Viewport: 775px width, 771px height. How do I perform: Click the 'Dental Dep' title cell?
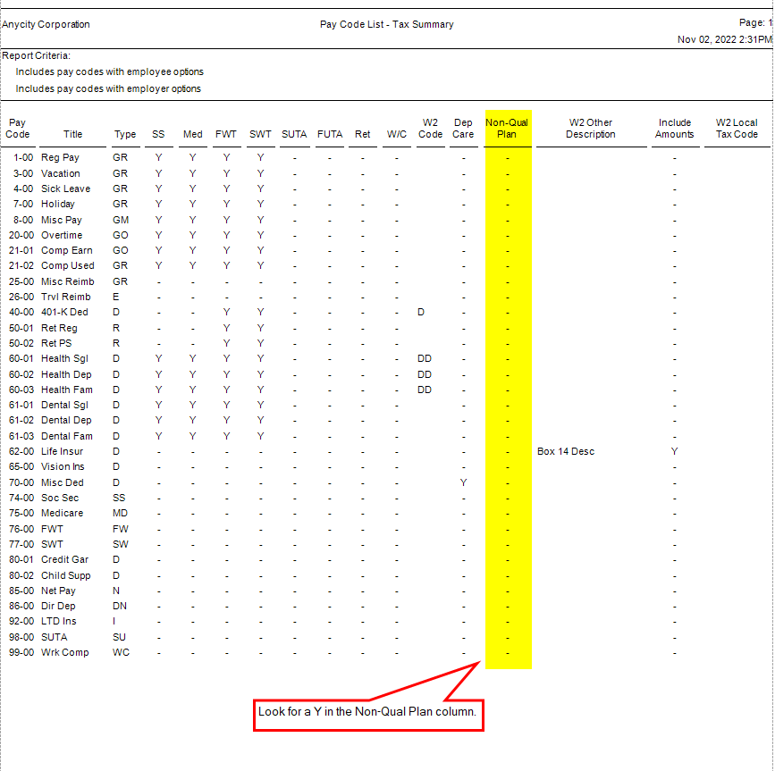66,420
